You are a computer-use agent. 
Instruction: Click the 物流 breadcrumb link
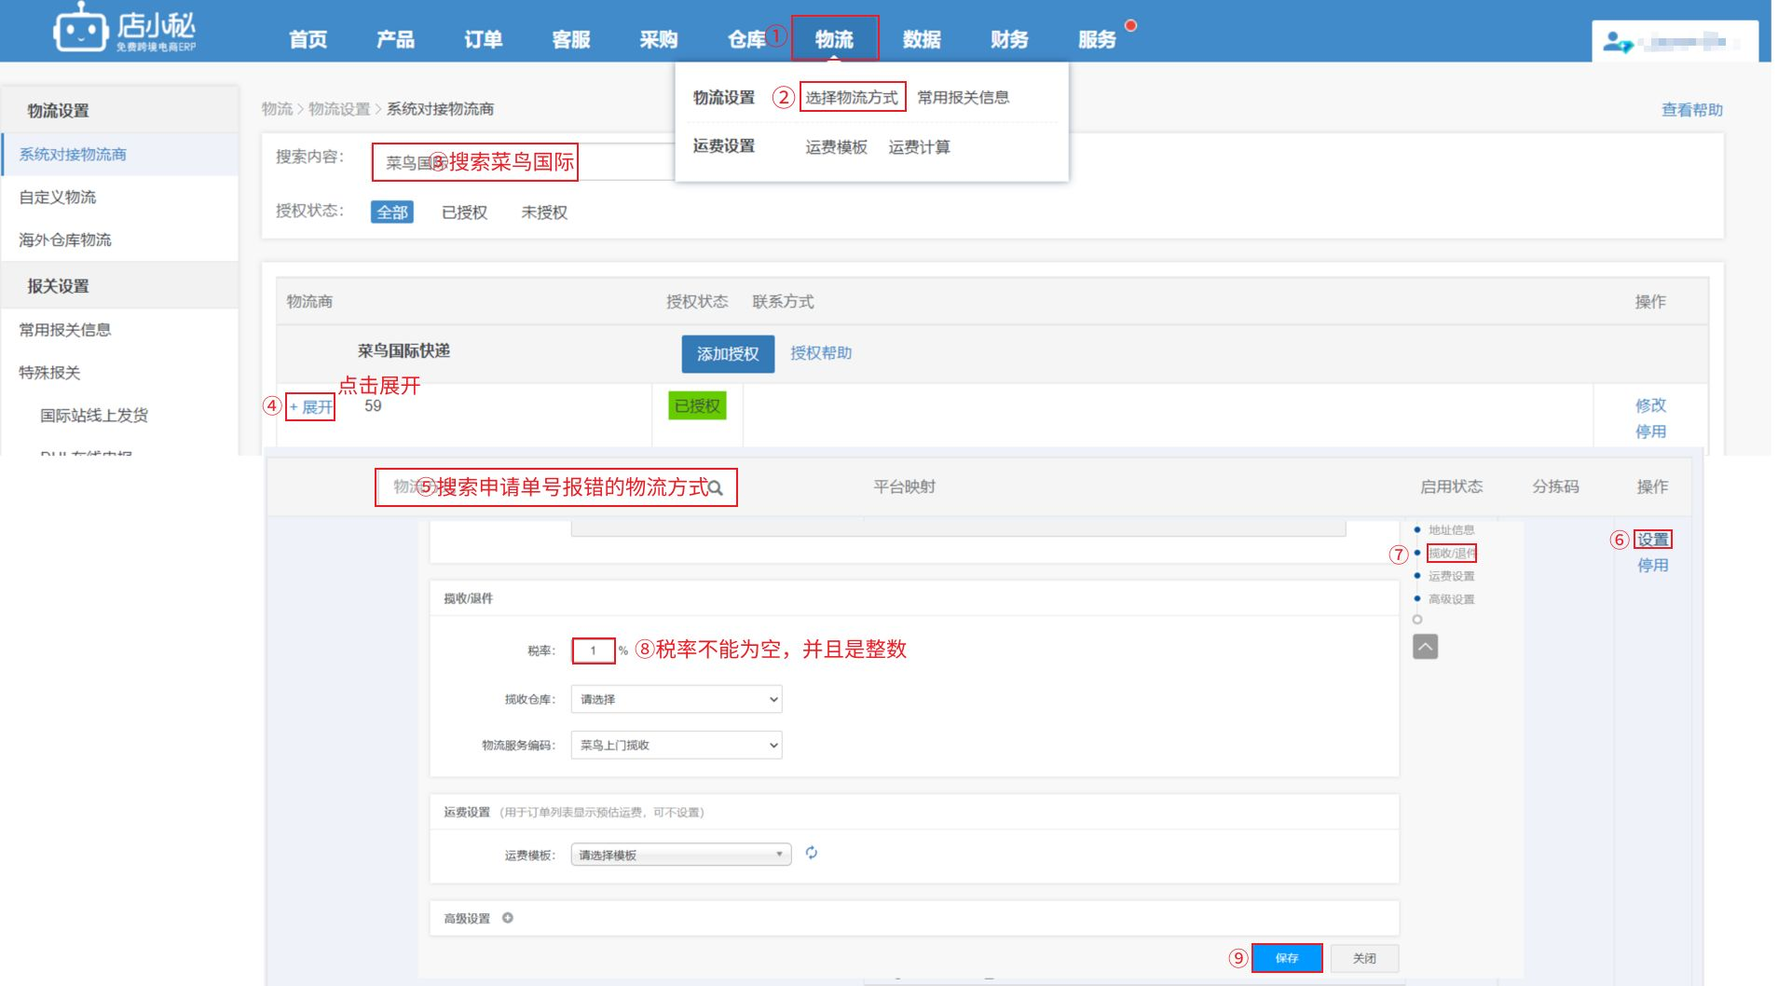coord(277,109)
